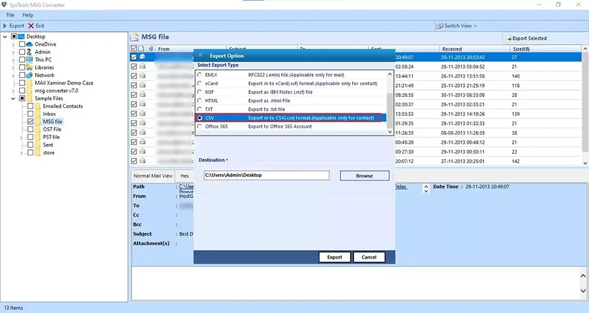The width and height of the screenshot is (589, 313).
Task: Expand the PST file tree node
Action: click(x=21, y=137)
